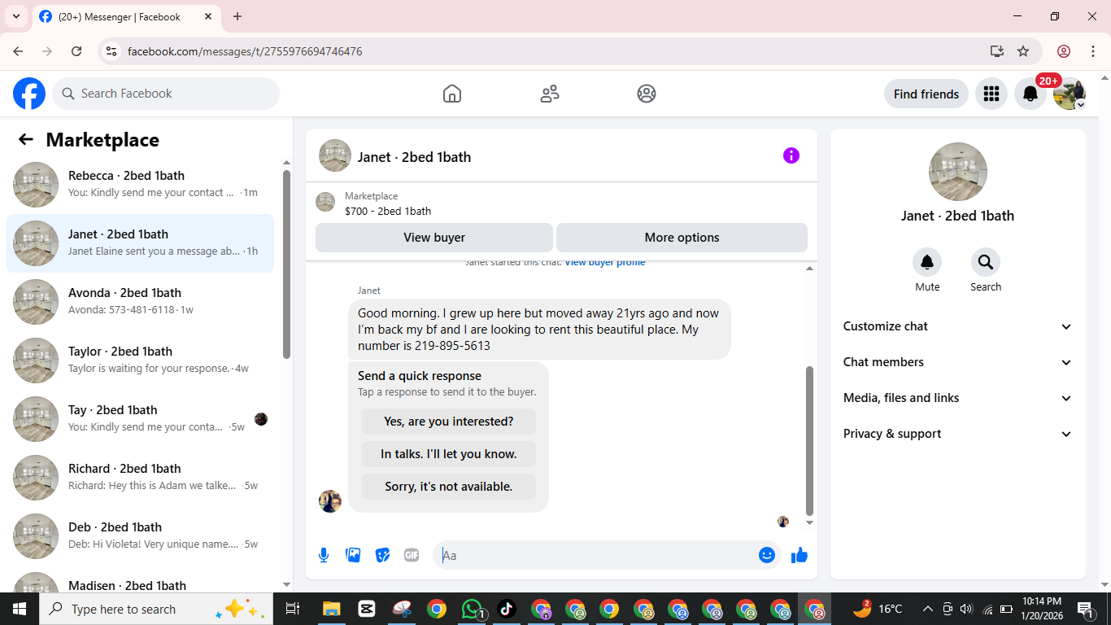Open TikTok from the taskbar

pyautogui.click(x=506, y=609)
